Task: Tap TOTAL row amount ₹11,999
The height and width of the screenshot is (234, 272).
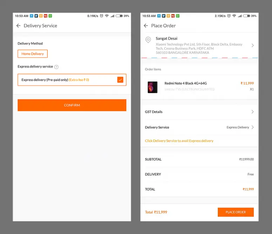Action: pyautogui.click(x=248, y=189)
